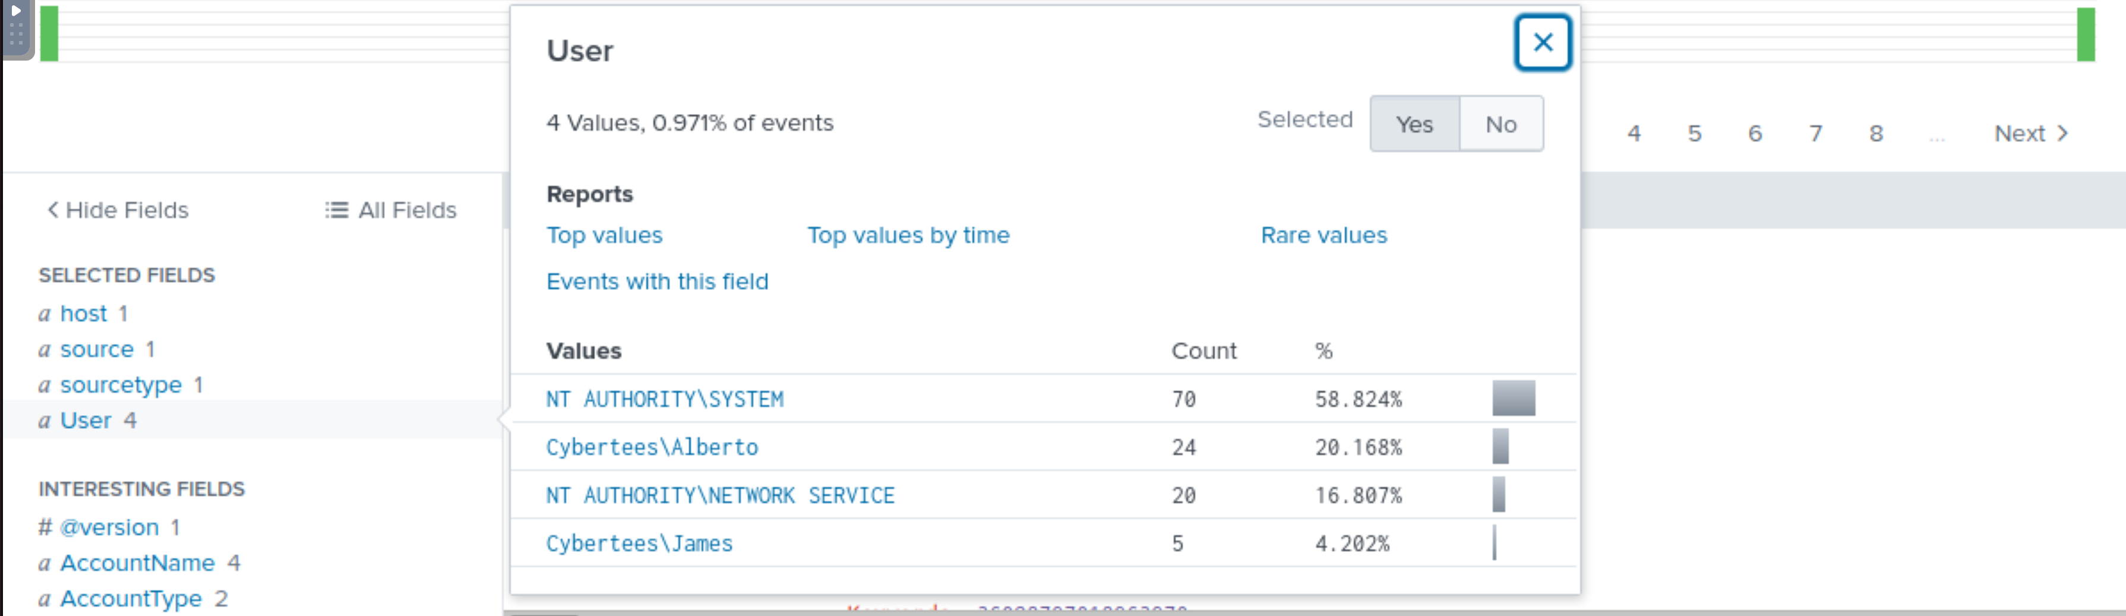Go to results page 7
2126x616 pixels.
tap(1815, 134)
